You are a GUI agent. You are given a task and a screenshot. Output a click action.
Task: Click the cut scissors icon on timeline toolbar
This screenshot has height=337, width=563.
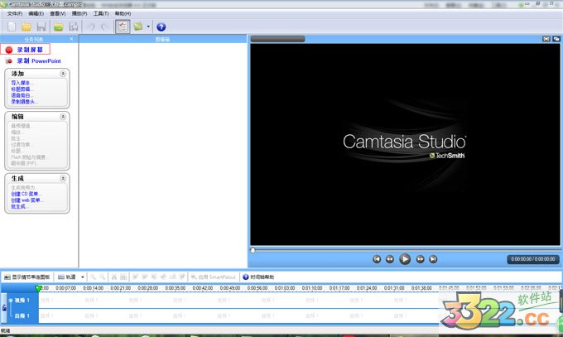(113, 277)
